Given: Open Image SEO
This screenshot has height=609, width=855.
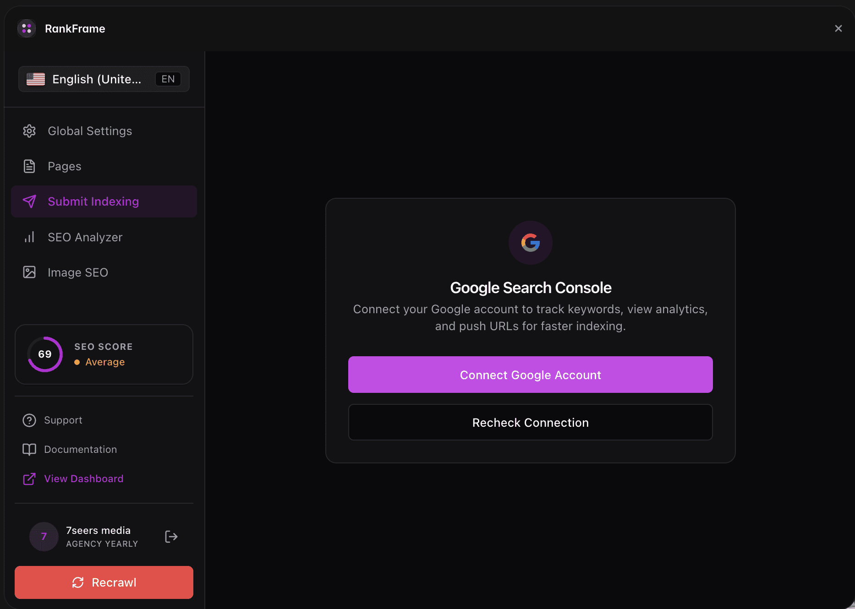Looking at the screenshot, I should pyautogui.click(x=104, y=272).
